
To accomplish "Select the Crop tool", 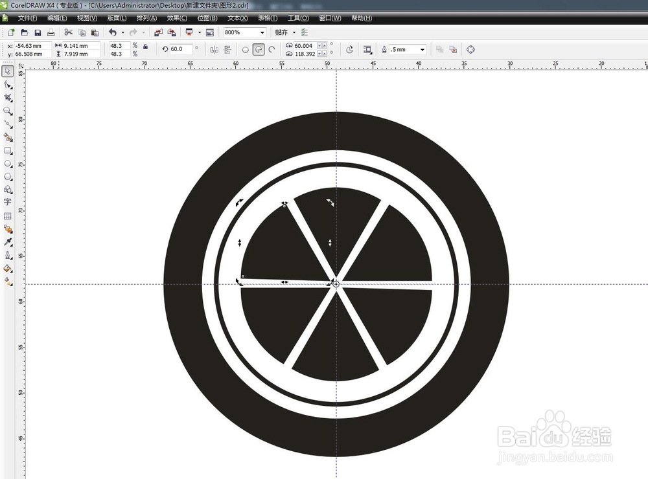I will (x=7, y=98).
